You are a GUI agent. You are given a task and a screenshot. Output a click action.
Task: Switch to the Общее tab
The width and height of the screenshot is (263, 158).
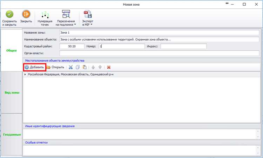coord(12,50)
